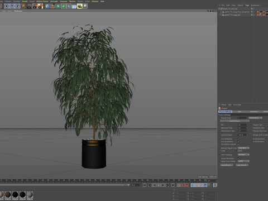Click the green subdivision generator icon
Screen dimensions: 268x201
[58, 6]
